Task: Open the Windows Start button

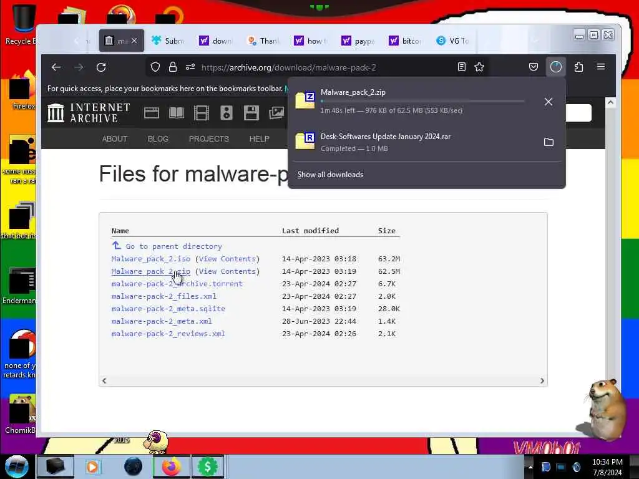Action: [x=17, y=467]
